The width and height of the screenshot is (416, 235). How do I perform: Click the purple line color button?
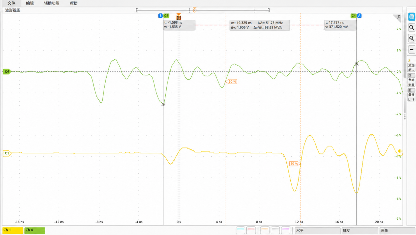pyautogui.click(x=286, y=230)
